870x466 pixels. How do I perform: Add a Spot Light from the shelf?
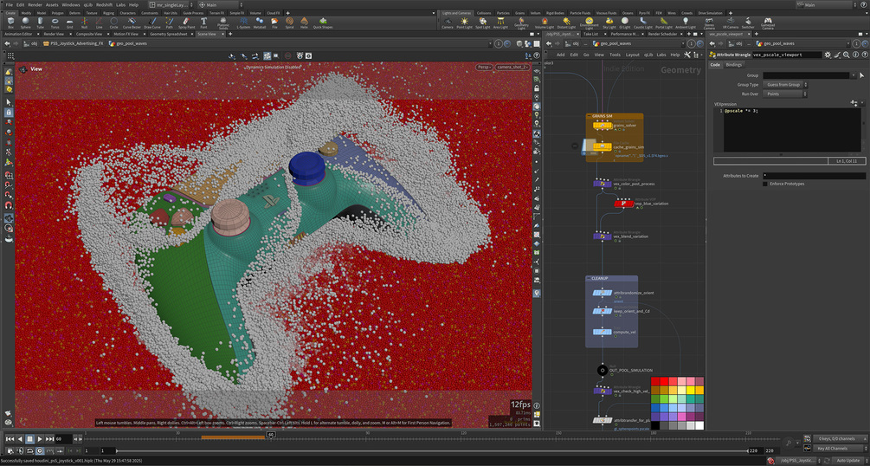point(483,23)
